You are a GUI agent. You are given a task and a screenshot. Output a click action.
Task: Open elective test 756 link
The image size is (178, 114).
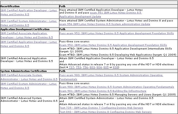click(85, 67)
